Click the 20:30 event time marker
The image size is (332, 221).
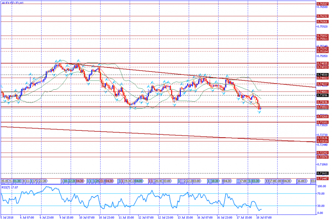(x=158, y=181)
